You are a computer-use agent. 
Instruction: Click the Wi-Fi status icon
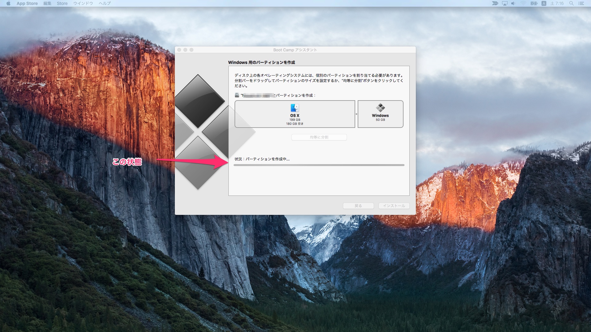pyautogui.click(x=523, y=3)
